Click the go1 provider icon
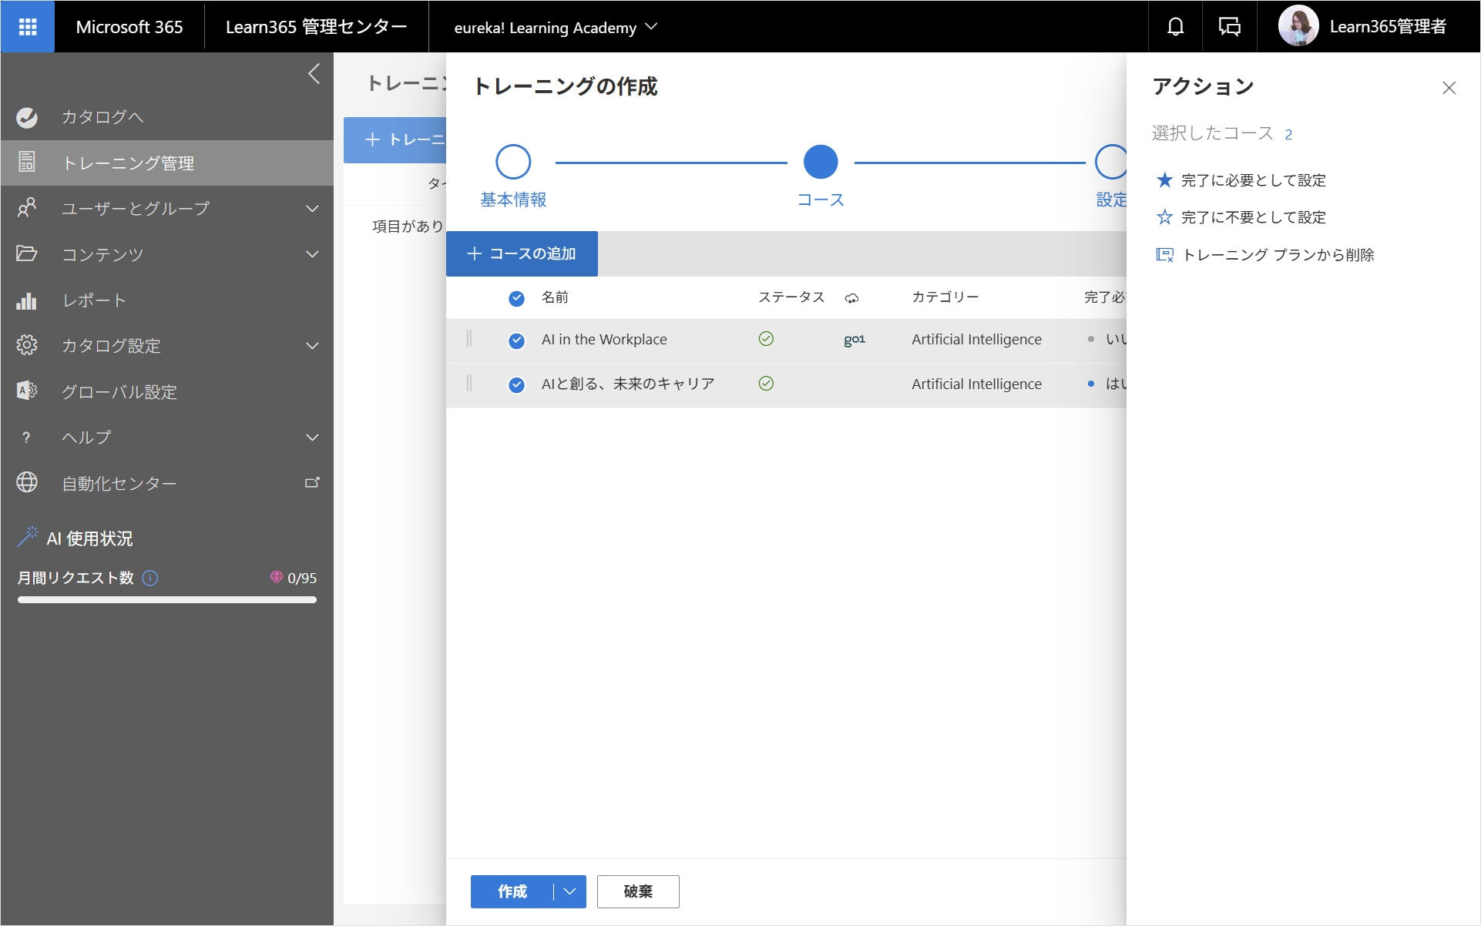Viewport: 1481px width, 926px height. point(855,339)
